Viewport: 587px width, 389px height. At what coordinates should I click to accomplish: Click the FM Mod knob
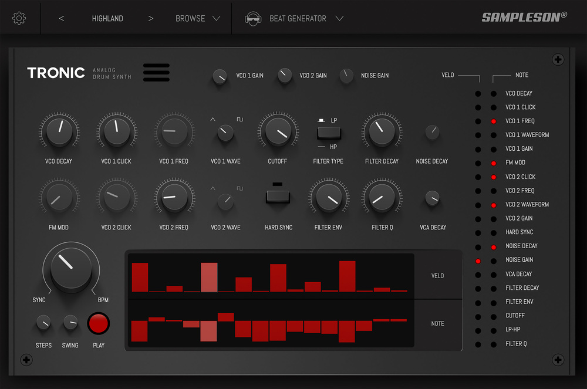[59, 197]
